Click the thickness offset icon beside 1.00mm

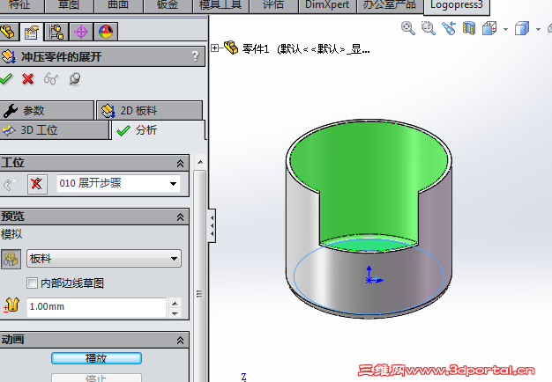point(11,305)
